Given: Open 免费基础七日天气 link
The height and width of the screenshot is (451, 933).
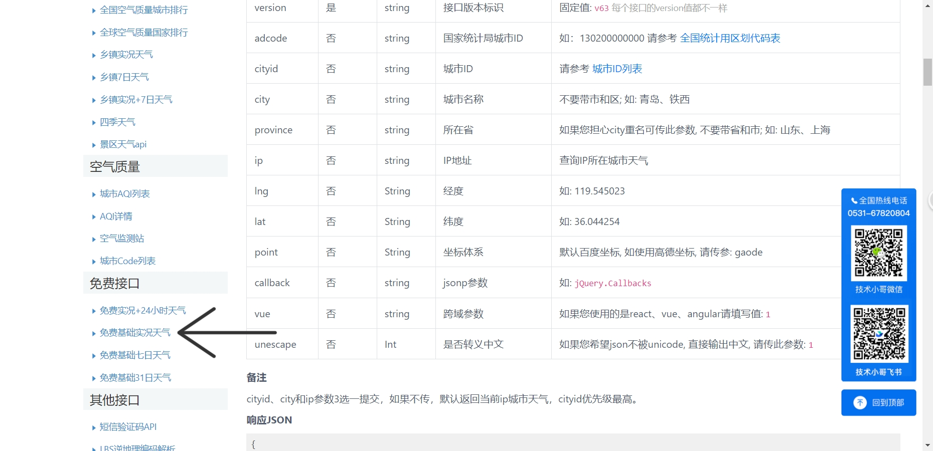Looking at the screenshot, I should pyautogui.click(x=135, y=355).
